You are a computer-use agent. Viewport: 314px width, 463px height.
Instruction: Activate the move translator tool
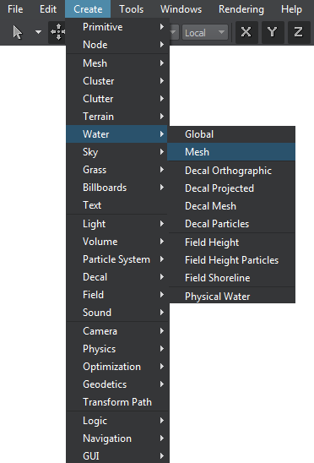57,32
